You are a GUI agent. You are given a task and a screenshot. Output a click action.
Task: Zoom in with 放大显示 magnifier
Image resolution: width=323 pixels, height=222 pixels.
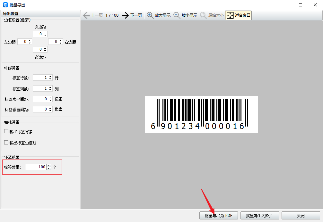coord(158,15)
